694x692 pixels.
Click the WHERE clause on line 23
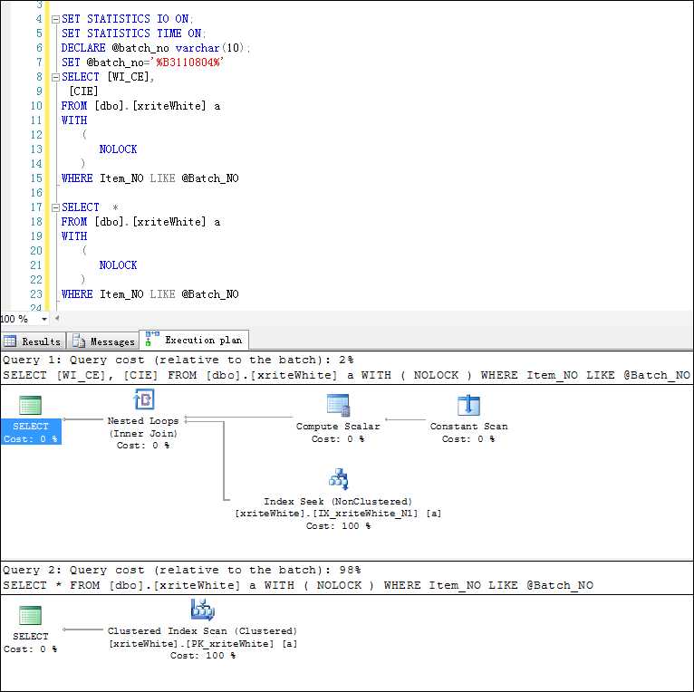click(150, 294)
